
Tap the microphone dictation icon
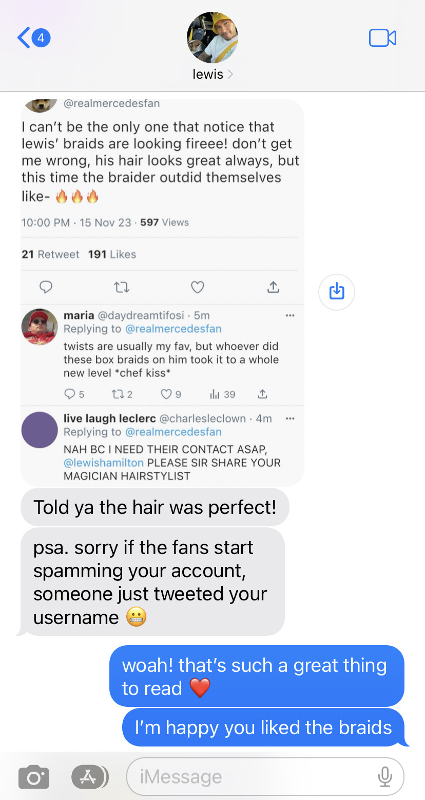[384, 777]
